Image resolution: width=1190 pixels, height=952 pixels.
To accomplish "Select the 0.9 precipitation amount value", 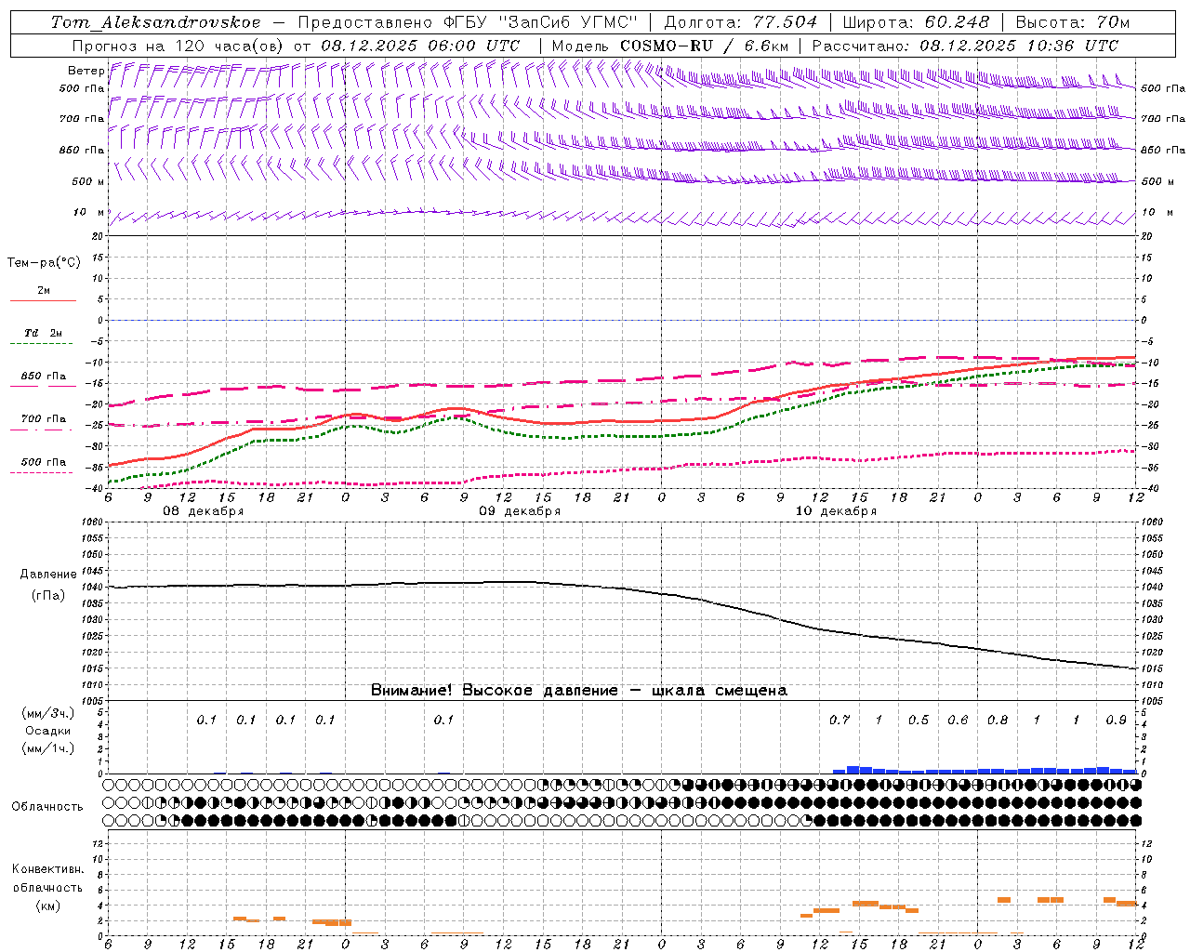I will pyautogui.click(x=1117, y=721).
